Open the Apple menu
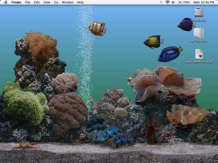This screenshot has width=218, height=163. click(6, 2)
